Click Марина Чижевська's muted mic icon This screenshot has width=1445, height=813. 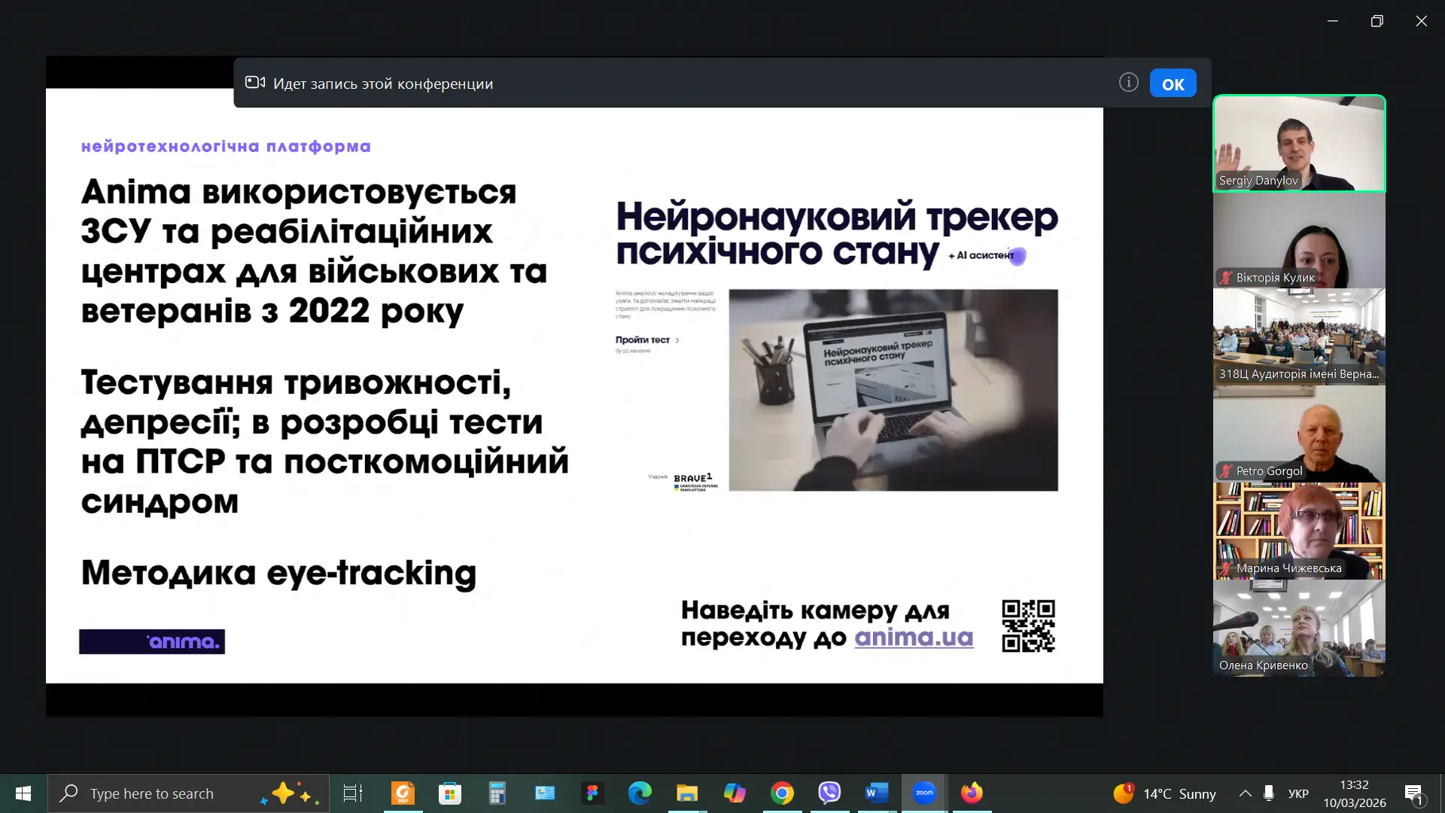tap(1226, 568)
